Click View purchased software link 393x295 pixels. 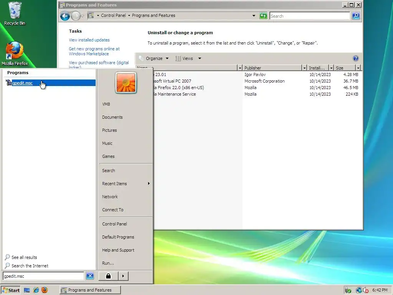click(x=99, y=64)
